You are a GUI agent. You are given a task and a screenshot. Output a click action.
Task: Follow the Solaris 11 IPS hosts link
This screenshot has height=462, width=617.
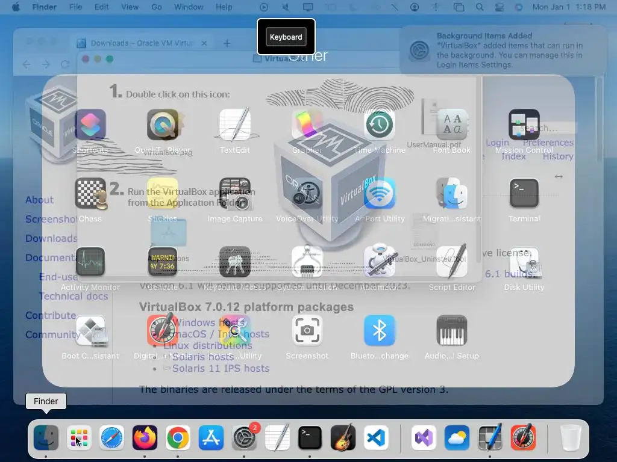coord(221,369)
